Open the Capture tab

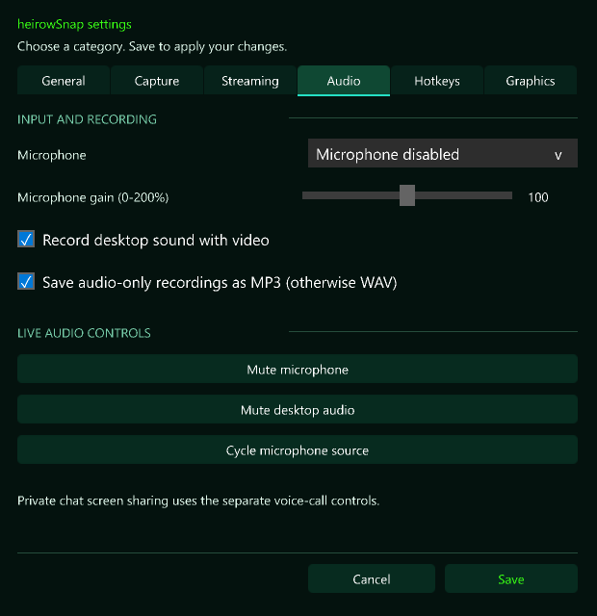coord(157,81)
